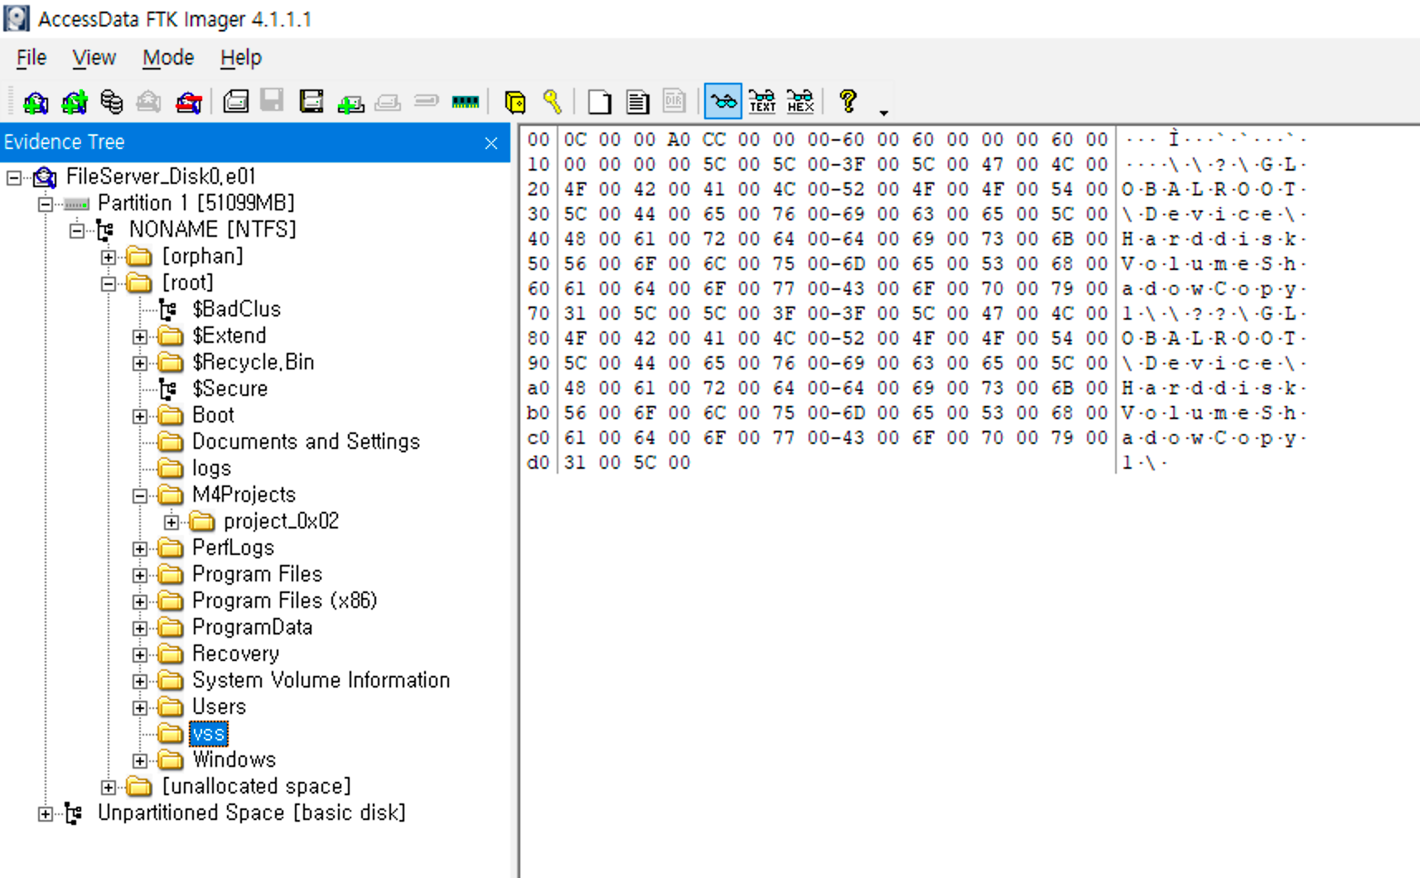The image size is (1420, 878).
Task: Click the Obtain Protected Files icon
Action: (x=515, y=102)
